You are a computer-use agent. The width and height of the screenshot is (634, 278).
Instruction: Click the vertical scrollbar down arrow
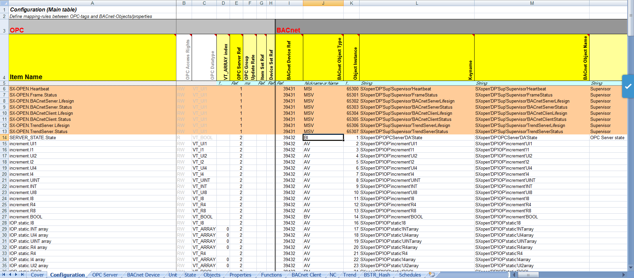pos(631,268)
